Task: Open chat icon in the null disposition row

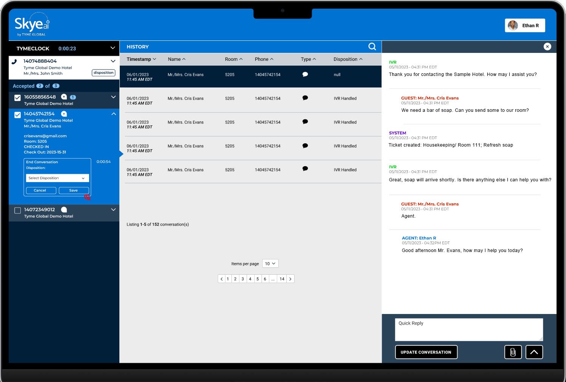Action: [305, 74]
